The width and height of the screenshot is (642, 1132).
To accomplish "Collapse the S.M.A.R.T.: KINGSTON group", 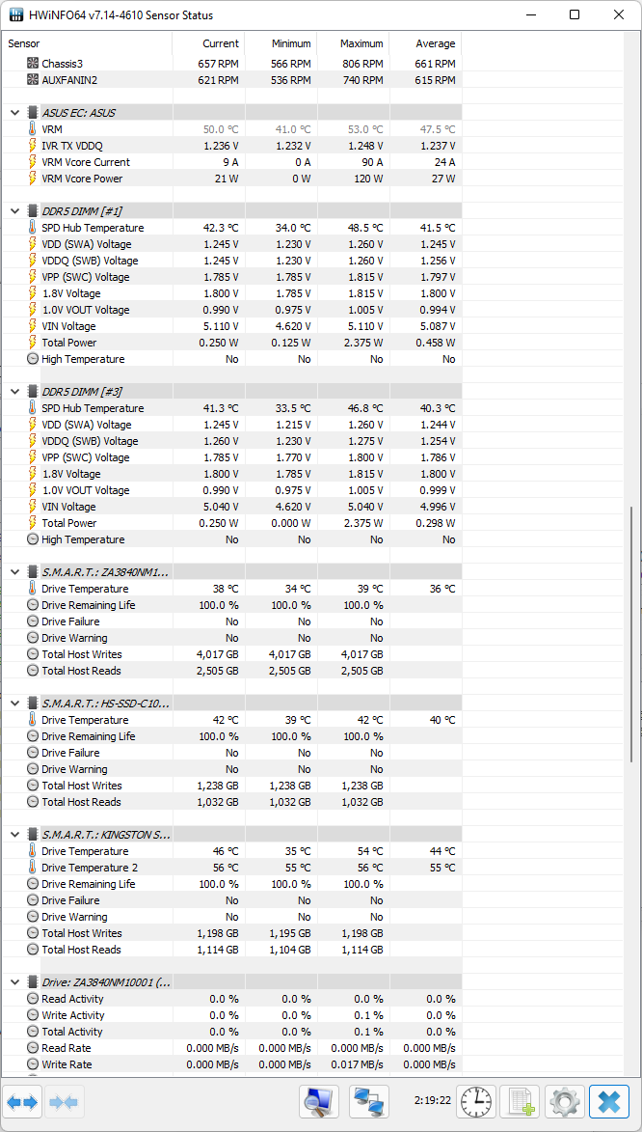I will [x=14, y=835].
